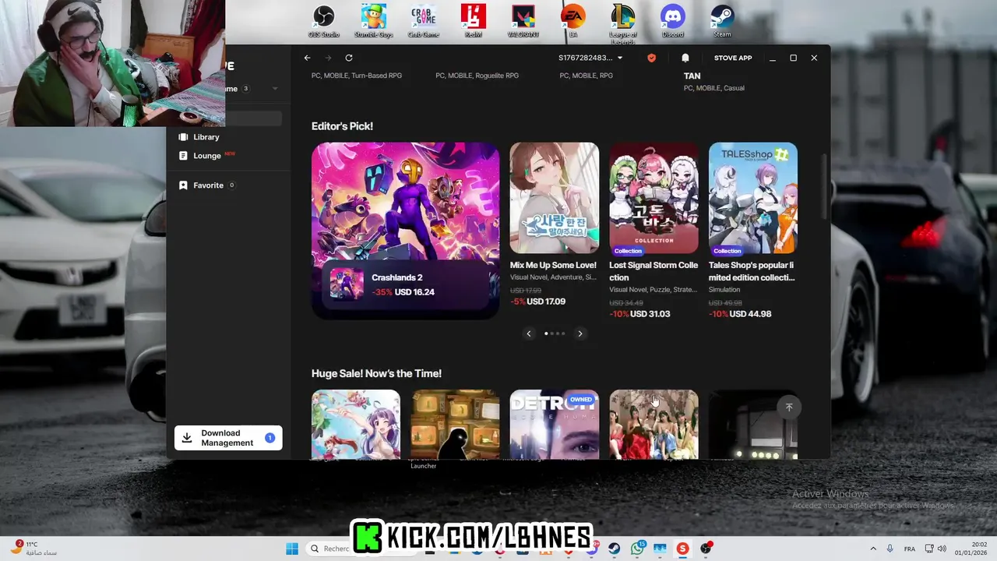Screen dimensions: 997x561
Task: Open Favorite in the sidebar
Action: pos(208,185)
